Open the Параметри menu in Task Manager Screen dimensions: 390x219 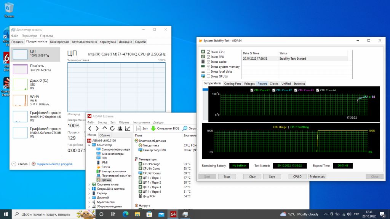coord(29,36)
